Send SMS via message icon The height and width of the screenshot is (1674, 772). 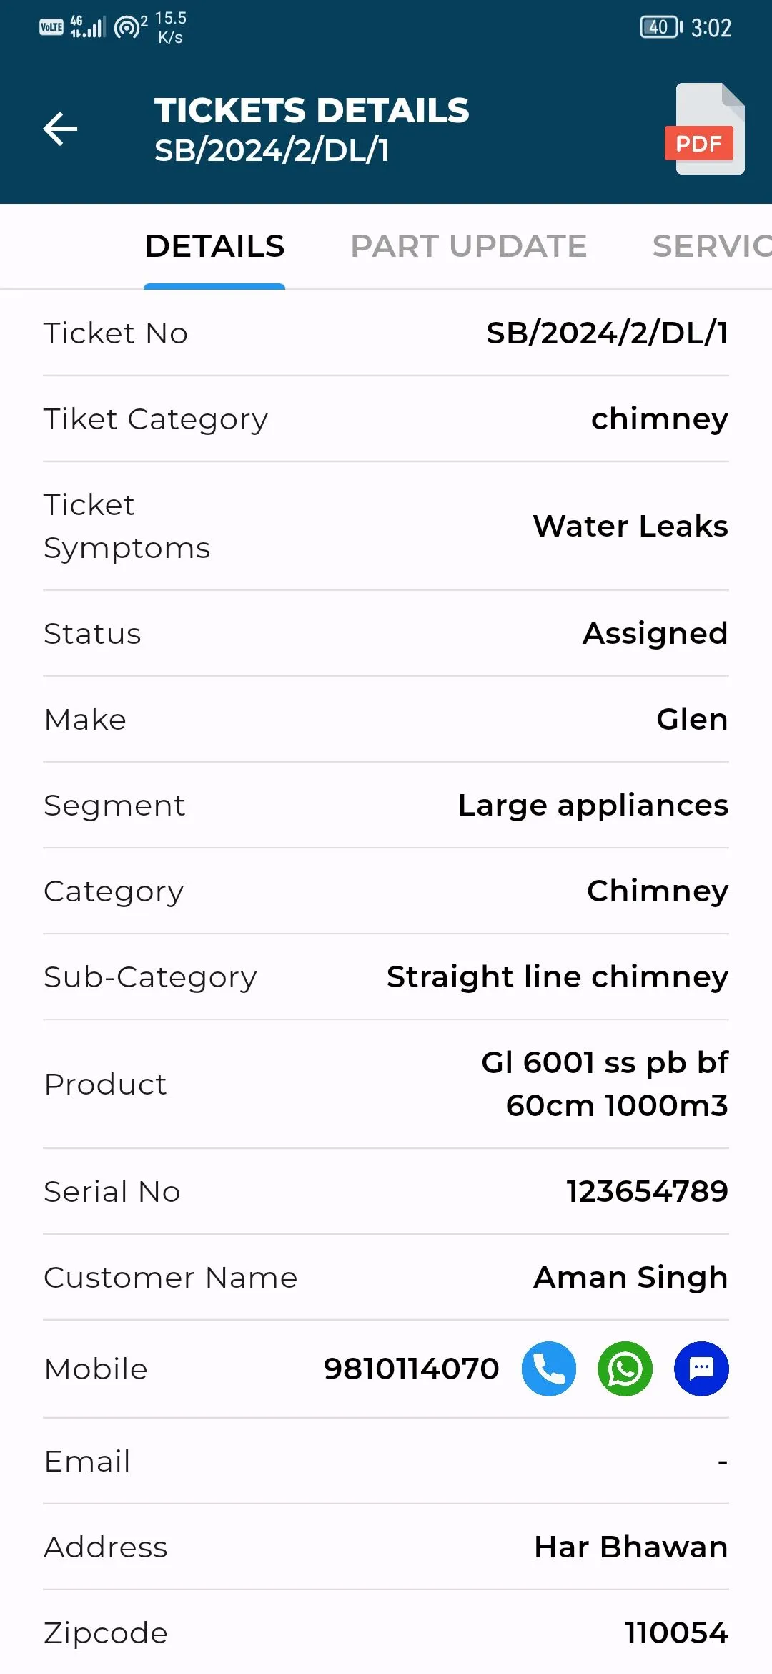tap(701, 1369)
